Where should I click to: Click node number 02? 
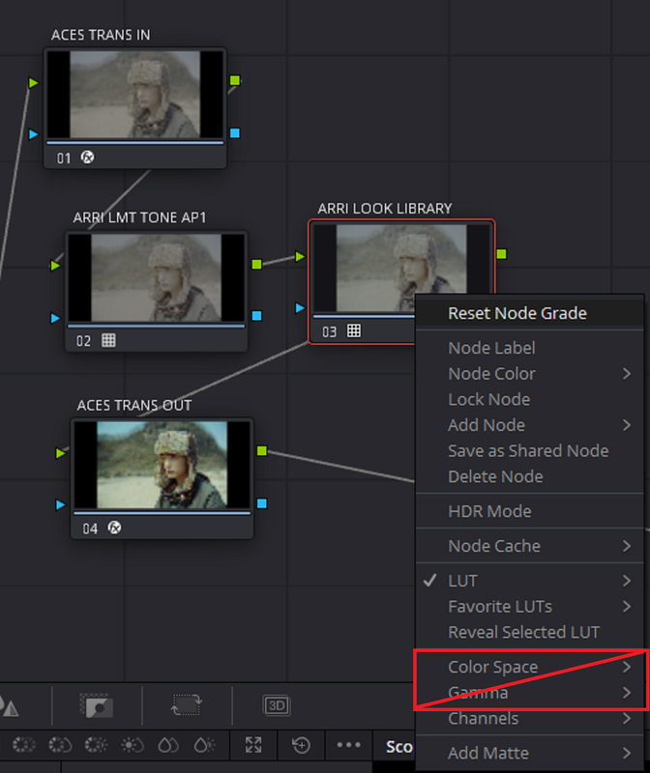[83, 341]
